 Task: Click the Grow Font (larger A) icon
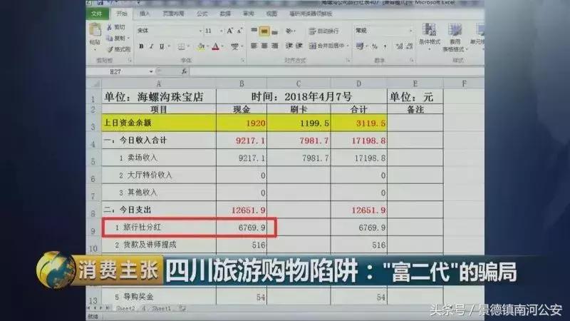[x=229, y=31]
